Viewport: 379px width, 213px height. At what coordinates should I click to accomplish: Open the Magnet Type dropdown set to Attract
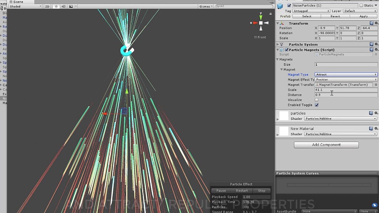[x=346, y=74]
